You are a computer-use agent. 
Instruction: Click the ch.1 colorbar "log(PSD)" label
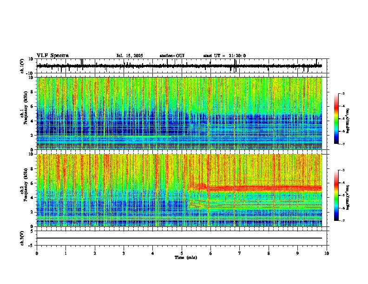(x=348, y=121)
